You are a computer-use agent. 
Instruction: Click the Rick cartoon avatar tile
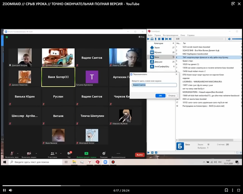[92, 135]
